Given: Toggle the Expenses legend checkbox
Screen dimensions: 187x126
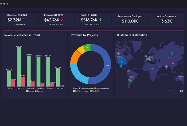Looking at the screenshot, I should pos(36,91).
